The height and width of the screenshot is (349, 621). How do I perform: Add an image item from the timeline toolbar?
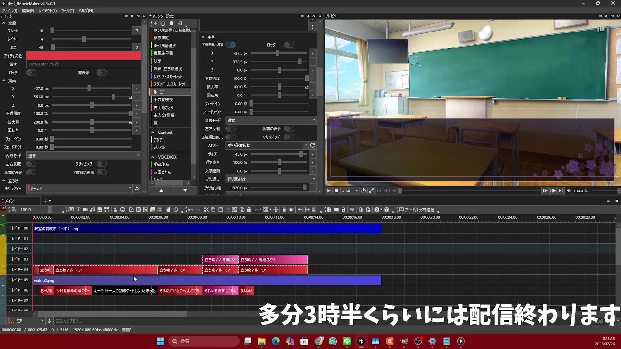click(99, 210)
